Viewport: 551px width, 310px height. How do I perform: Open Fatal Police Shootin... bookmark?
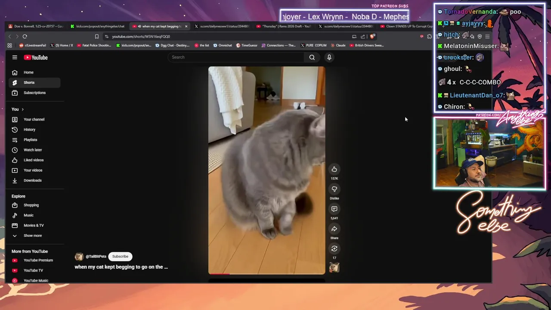click(93, 45)
